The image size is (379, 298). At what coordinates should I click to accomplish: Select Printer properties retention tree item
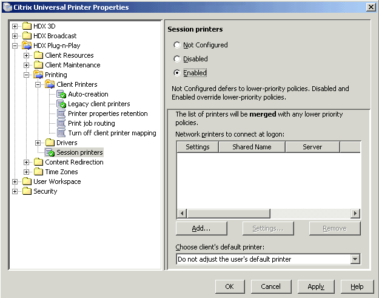click(x=107, y=113)
